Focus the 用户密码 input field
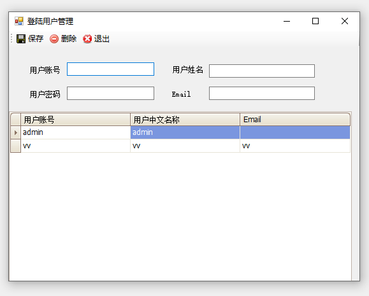Screen dimensions: 369x296 (x=110, y=94)
